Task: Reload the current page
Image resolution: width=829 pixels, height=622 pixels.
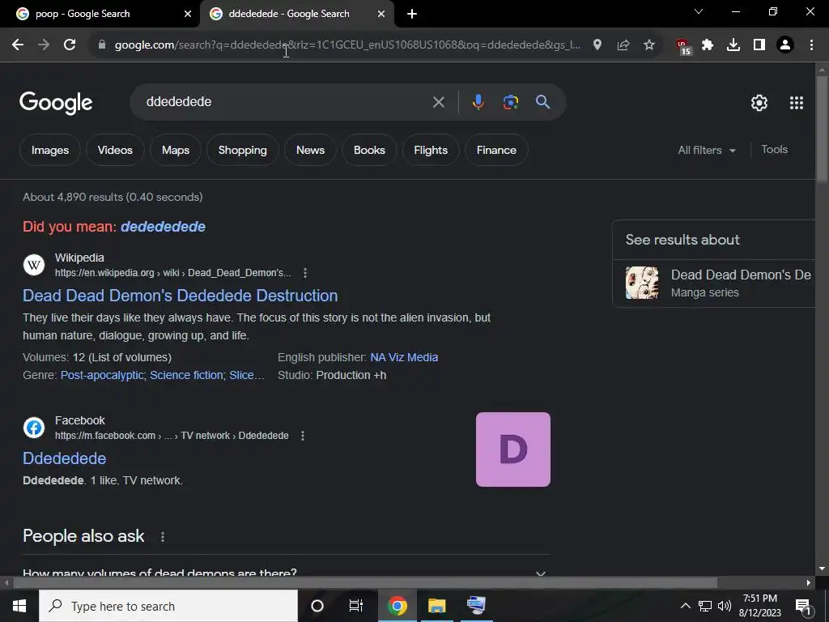Action: (70, 45)
